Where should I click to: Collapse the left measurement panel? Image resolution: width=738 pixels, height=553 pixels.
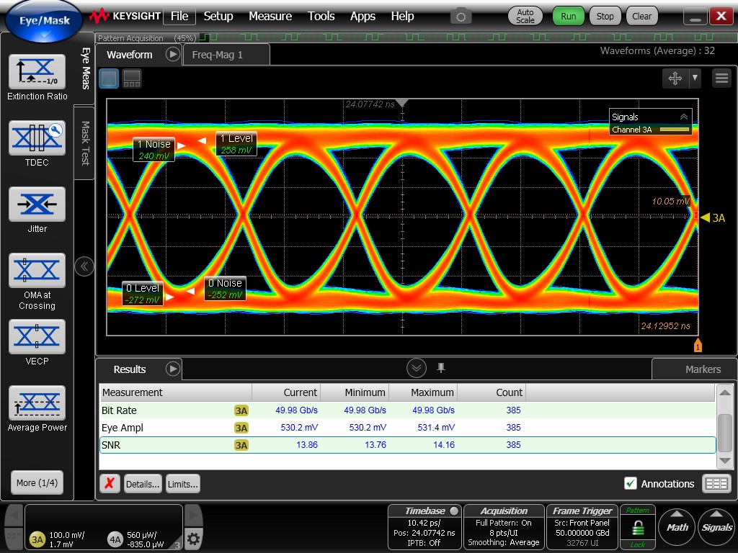click(84, 266)
